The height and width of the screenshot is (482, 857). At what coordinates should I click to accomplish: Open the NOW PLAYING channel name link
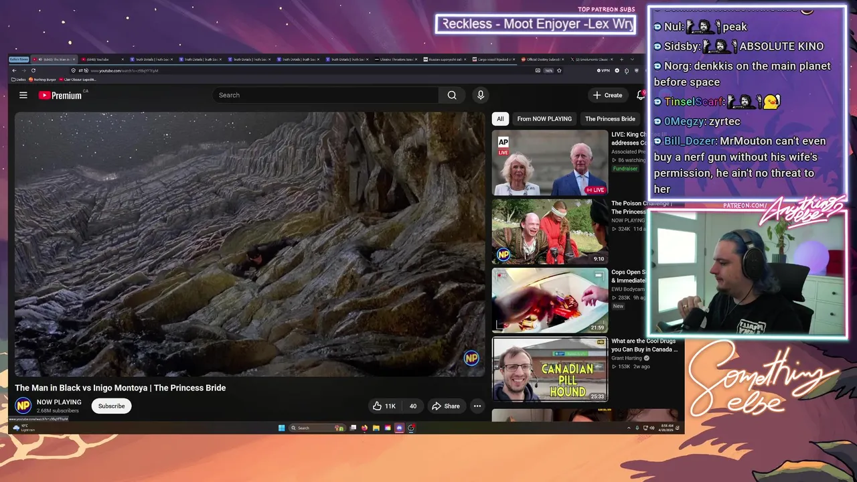(x=59, y=402)
